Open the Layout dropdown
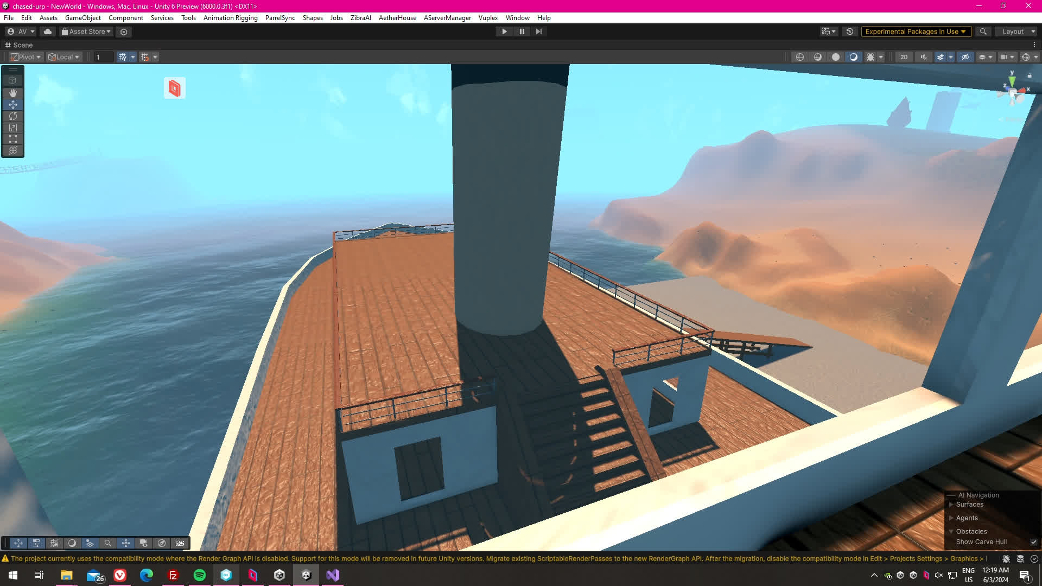 [x=1016, y=31]
